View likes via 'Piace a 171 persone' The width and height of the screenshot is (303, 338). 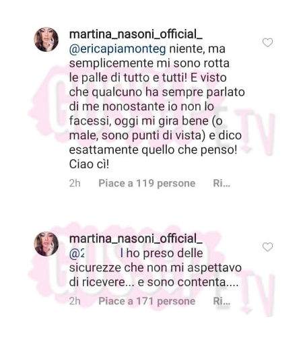click(x=147, y=301)
